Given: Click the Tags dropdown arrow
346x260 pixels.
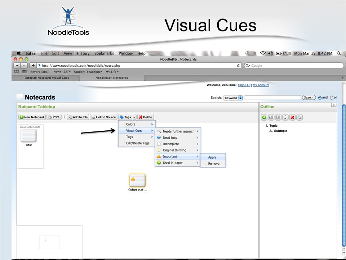Looking at the screenshot, I should [x=134, y=117].
